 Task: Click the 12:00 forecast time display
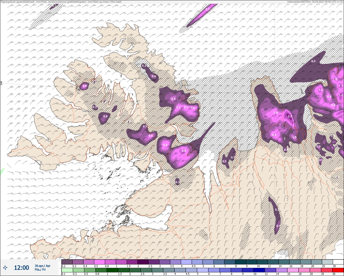(x=21, y=268)
